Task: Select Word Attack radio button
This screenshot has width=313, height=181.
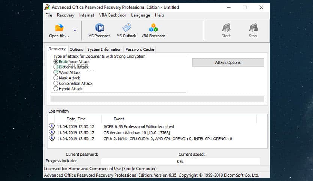Action: (x=56, y=72)
